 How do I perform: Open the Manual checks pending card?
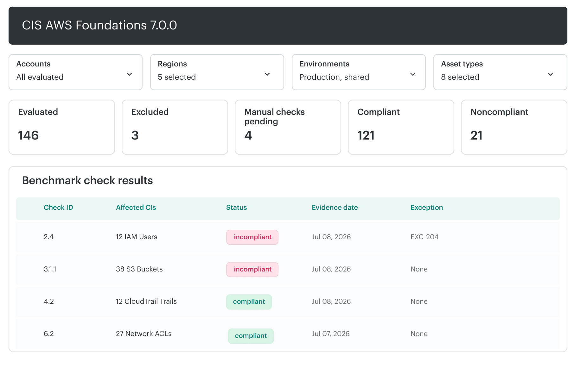click(288, 127)
